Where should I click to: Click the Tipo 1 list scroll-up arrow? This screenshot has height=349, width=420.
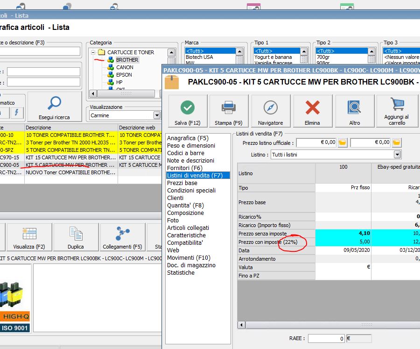pos(304,51)
